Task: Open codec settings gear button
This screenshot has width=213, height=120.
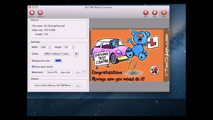Action: point(76,54)
